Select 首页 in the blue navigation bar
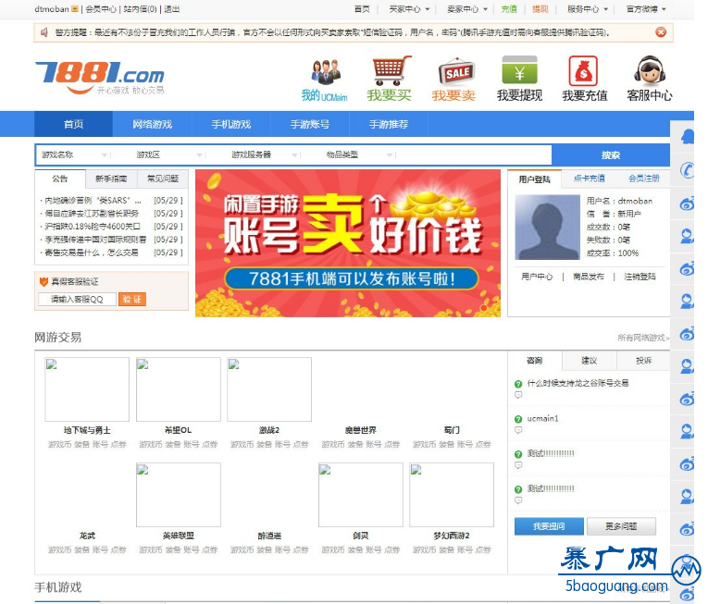 pos(74,124)
